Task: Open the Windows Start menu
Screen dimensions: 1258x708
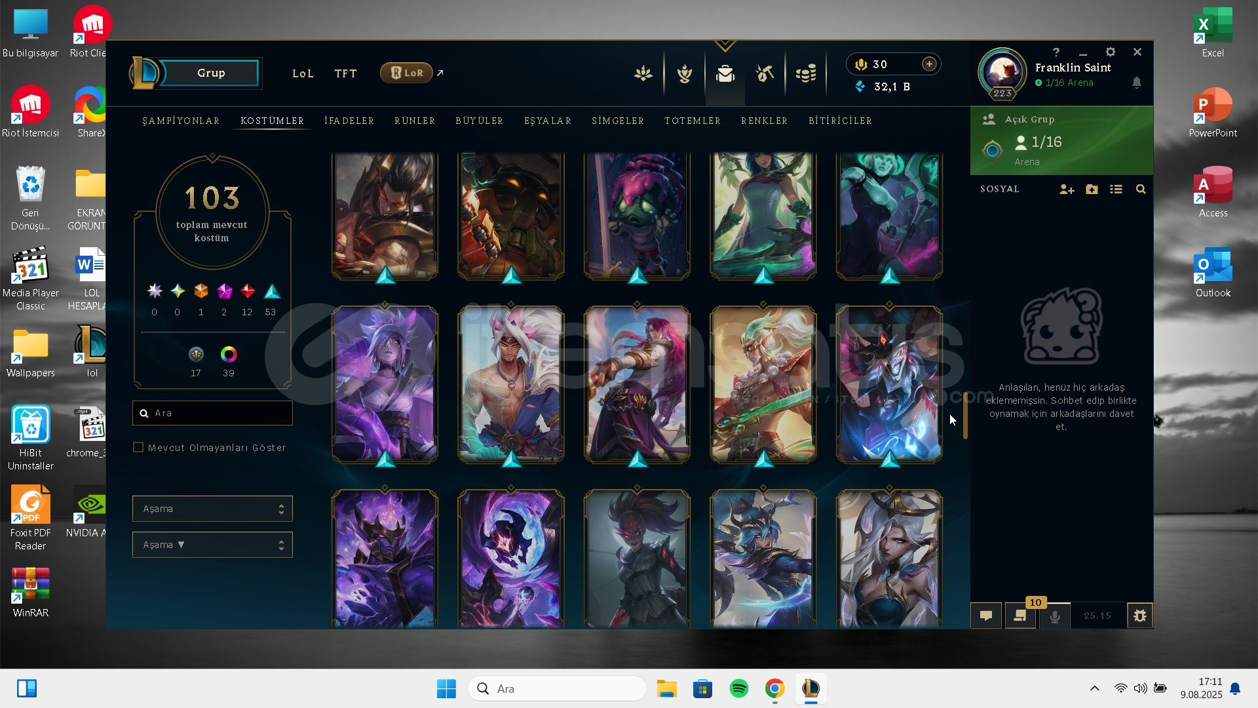Action: click(x=446, y=688)
